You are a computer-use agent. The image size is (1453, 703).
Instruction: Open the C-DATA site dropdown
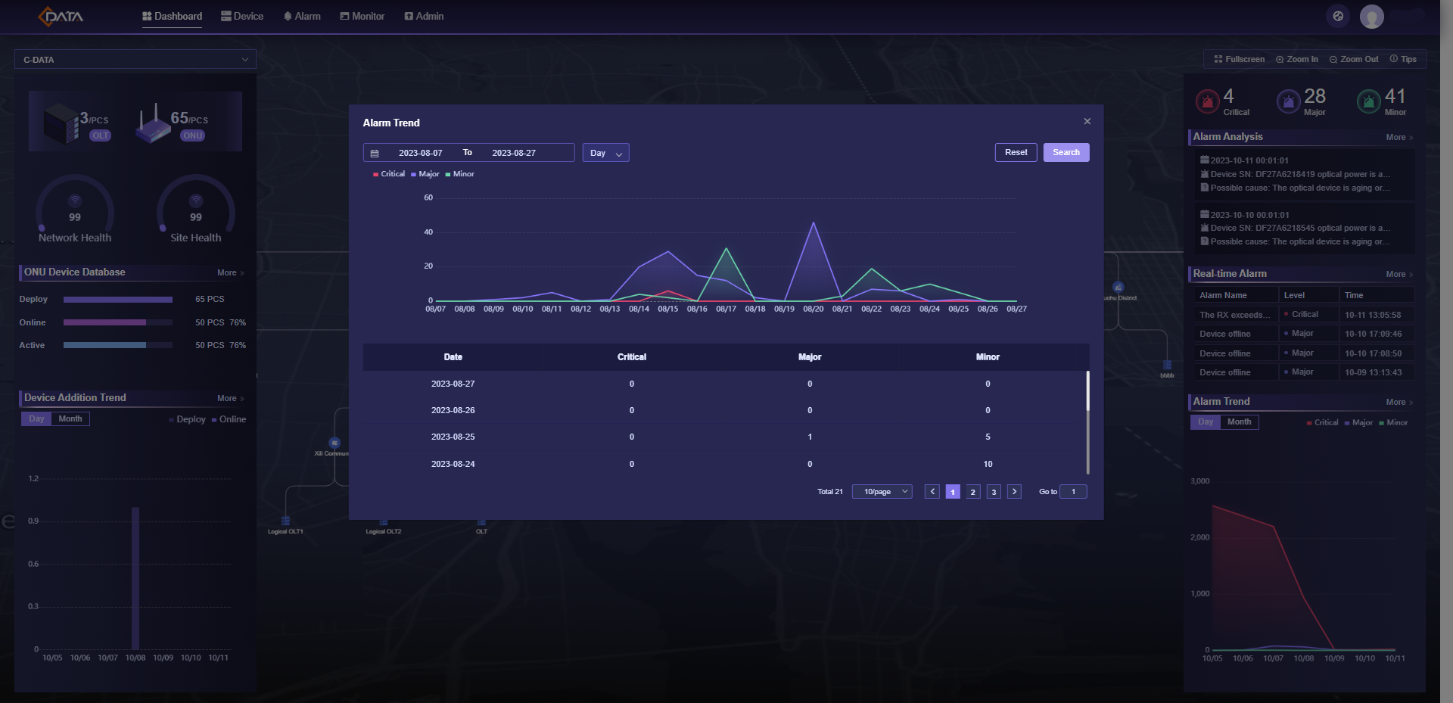tap(135, 59)
